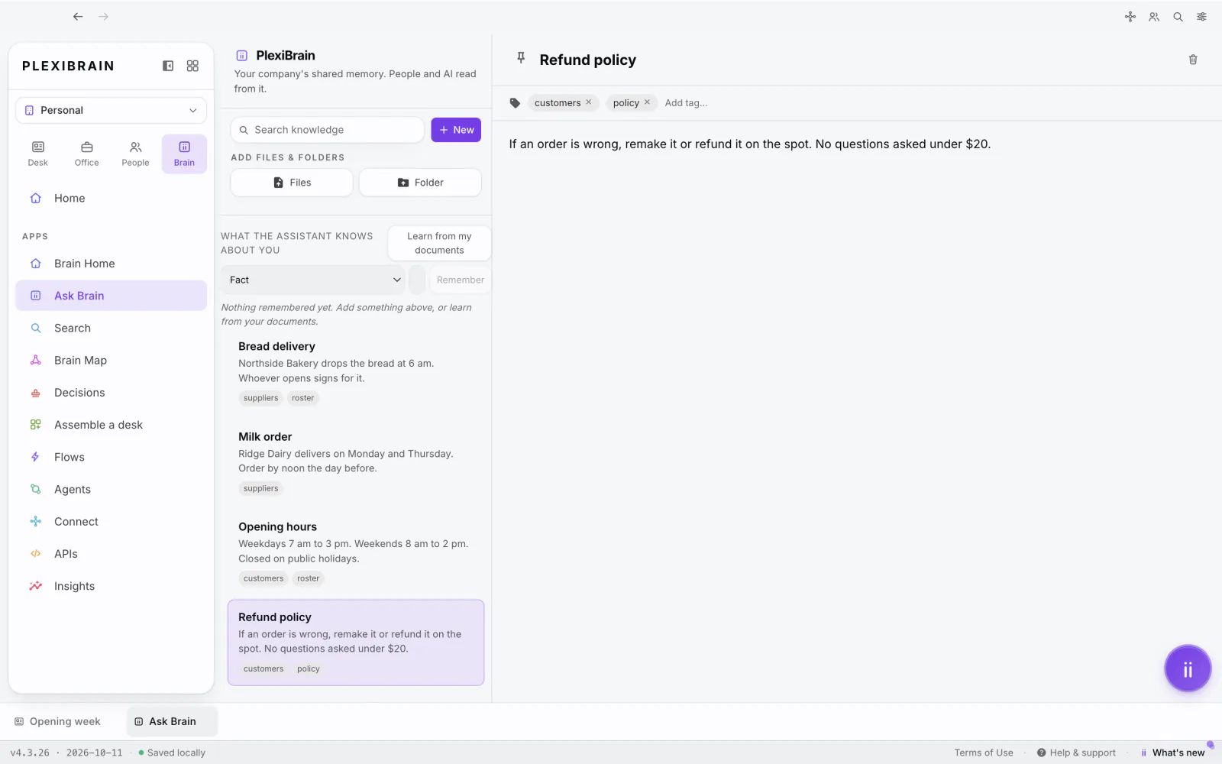Click the memory text field beside Fact
This screenshot has width=1222, height=764.
417,280
